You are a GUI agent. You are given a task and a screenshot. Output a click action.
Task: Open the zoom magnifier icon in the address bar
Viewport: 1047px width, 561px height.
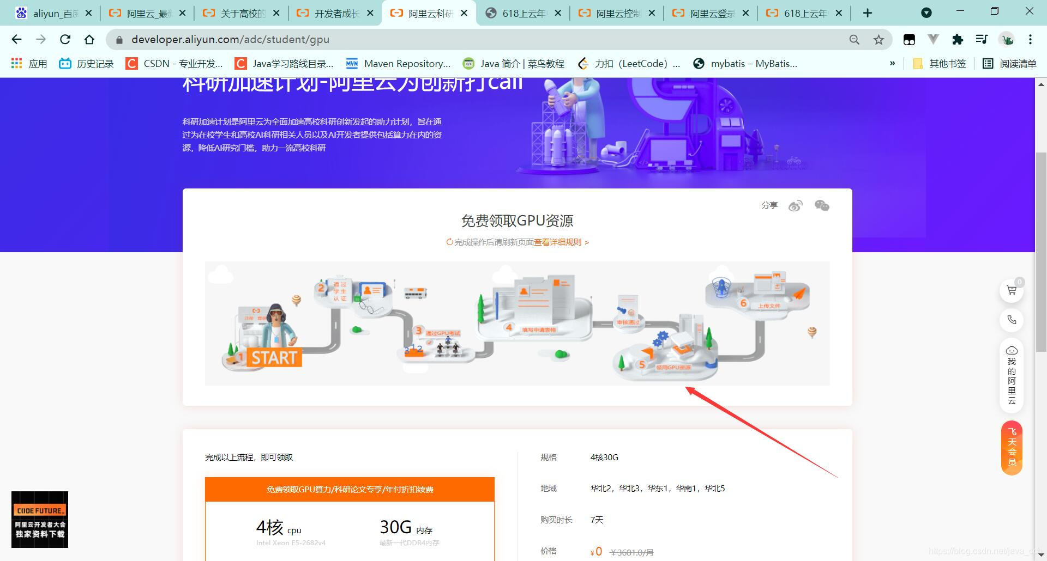(854, 39)
